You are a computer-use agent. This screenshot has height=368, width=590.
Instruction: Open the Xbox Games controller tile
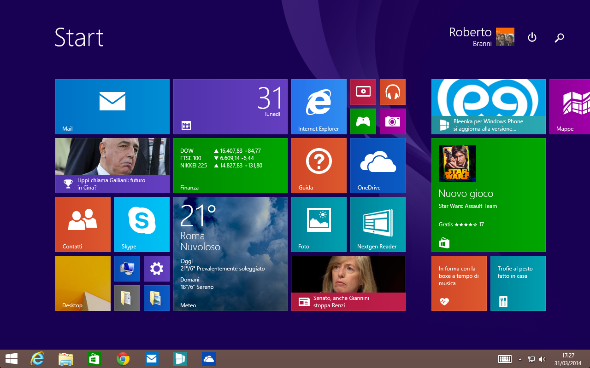click(363, 121)
